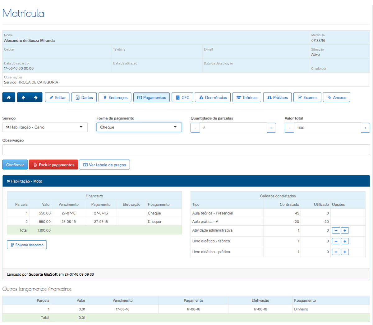Open the Editar button with pencil icon
The width and height of the screenshot is (373, 325).
coord(57,97)
